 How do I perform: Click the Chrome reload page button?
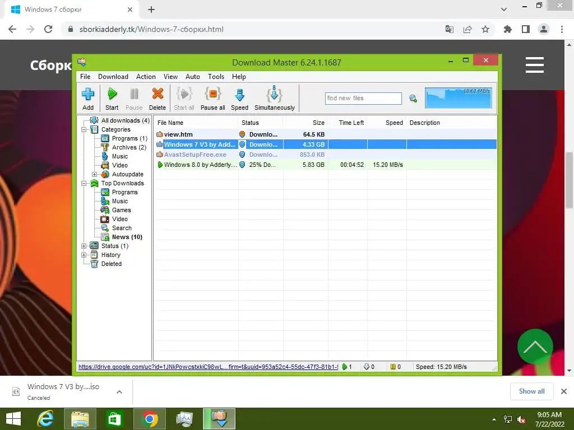coord(48,29)
